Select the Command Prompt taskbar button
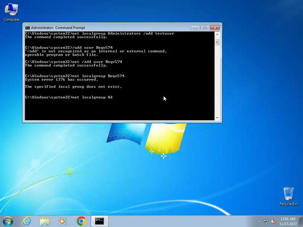This screenshot has width=303, height=227. 99,221
